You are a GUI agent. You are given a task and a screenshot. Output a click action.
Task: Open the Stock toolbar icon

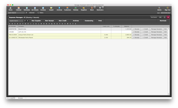pyautogui.click(x=92, y=8)
